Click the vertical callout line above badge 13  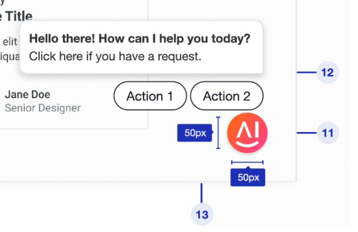[202, 192]
